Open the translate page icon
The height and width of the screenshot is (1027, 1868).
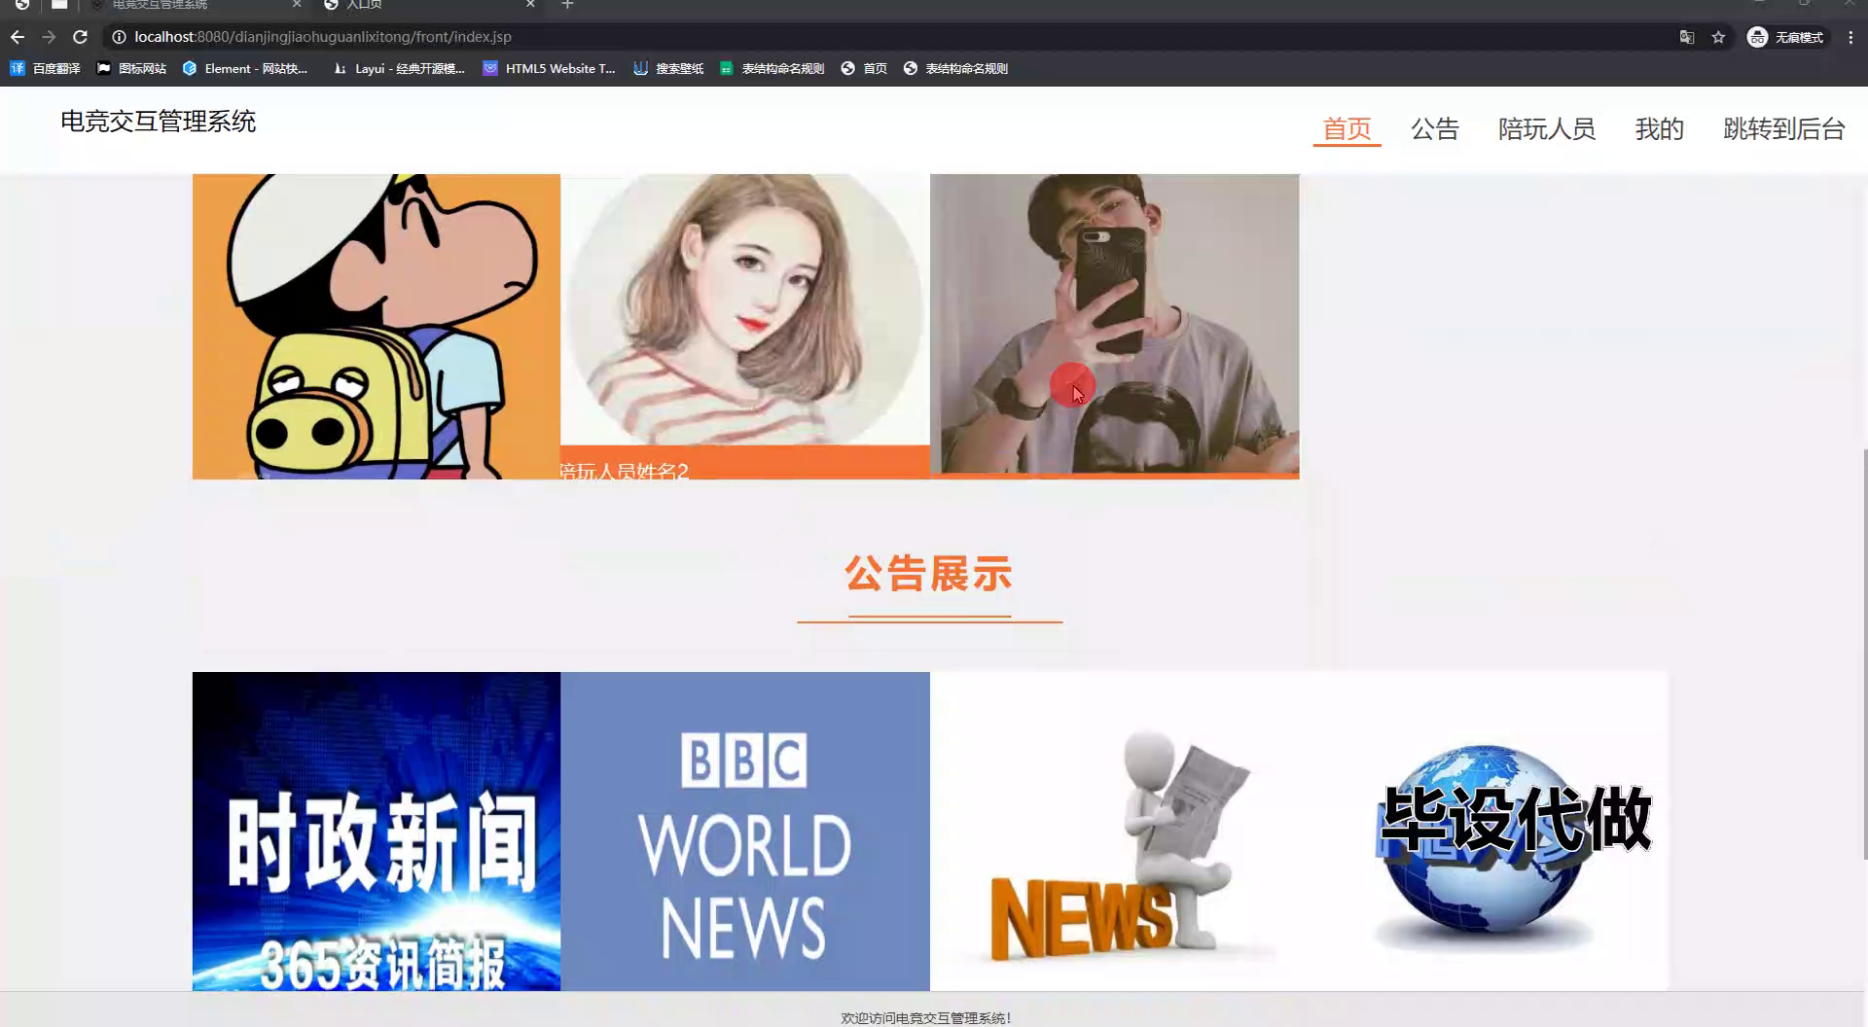click(1687, 37)
